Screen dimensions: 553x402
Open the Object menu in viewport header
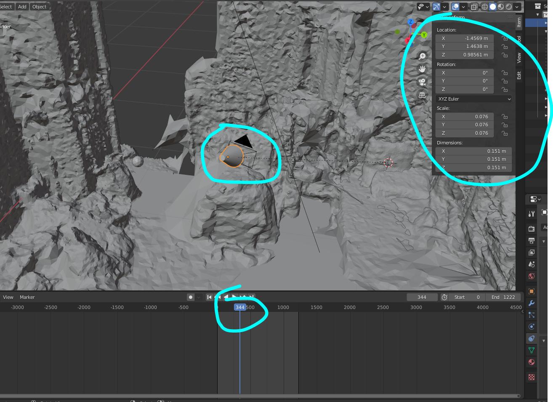[39, 6]
